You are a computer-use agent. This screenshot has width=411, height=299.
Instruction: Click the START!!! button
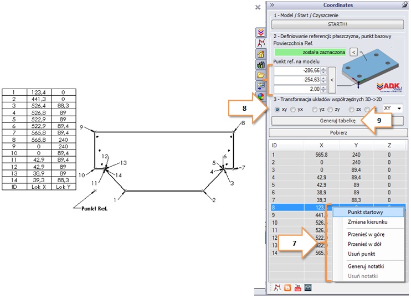[337, 24]
